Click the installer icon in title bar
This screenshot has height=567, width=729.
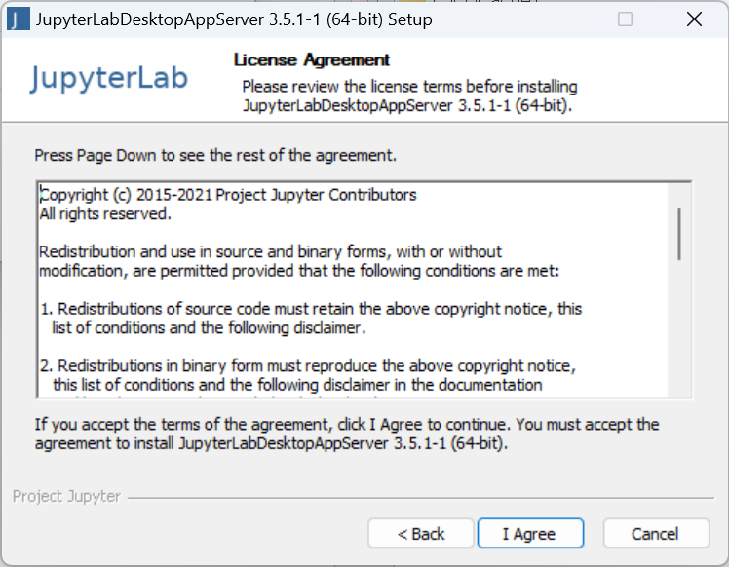coord(19,19)
